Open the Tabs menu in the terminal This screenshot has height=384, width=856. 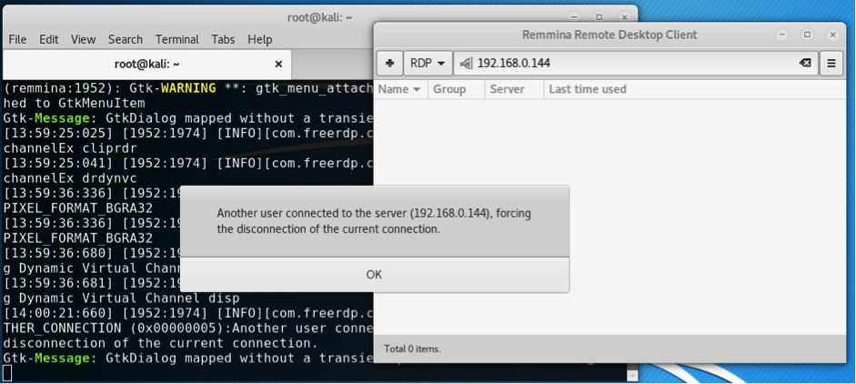(x=223, y=39)
